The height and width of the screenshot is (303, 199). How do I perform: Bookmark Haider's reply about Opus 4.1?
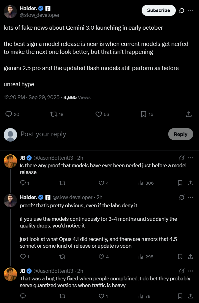click(180, 257)
